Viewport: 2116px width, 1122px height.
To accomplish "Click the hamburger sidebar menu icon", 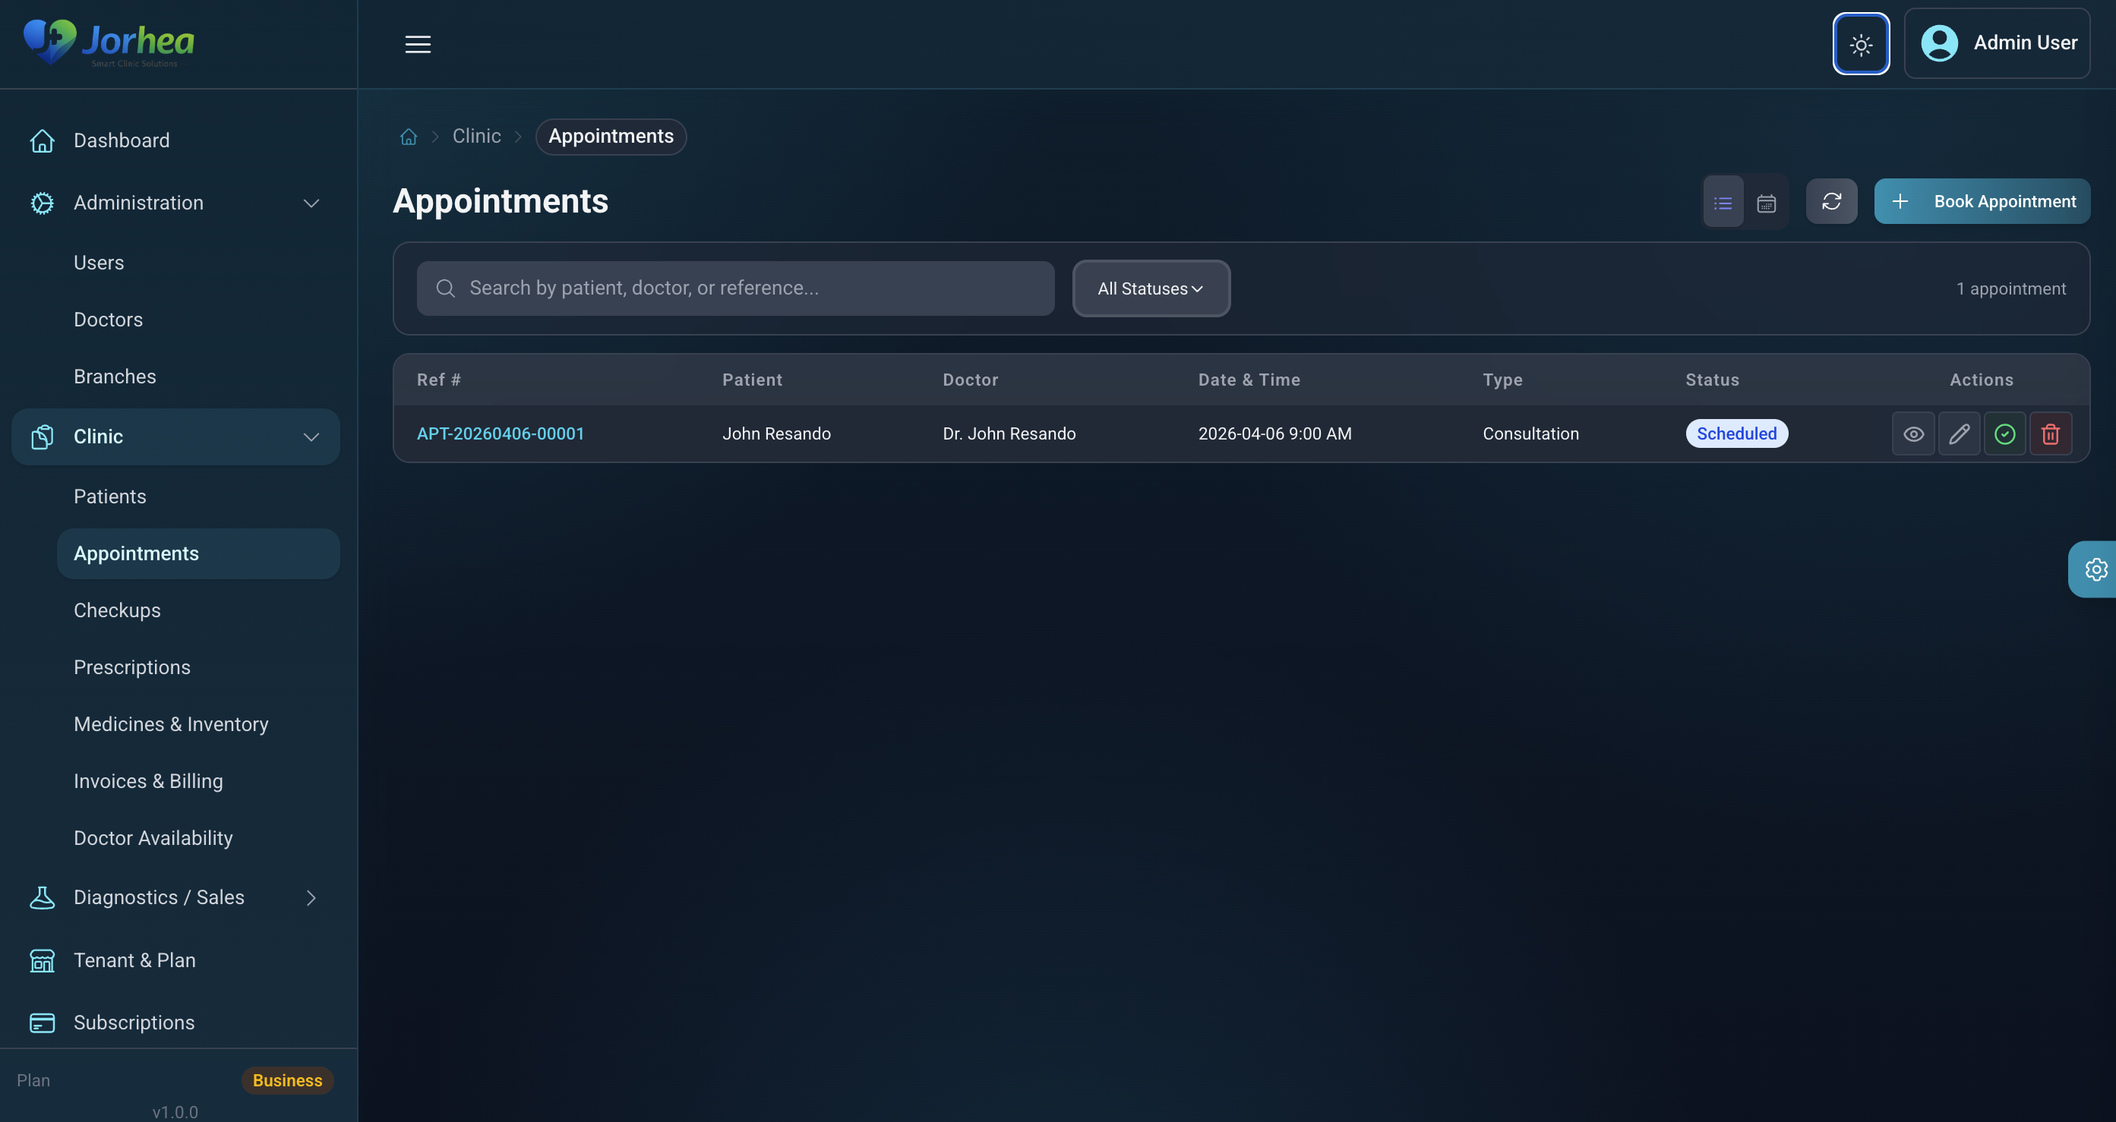I will point(417,43).
